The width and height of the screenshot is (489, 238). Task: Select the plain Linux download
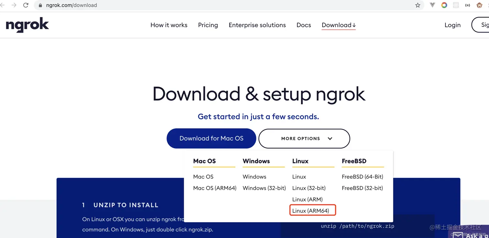click(299, 177)
